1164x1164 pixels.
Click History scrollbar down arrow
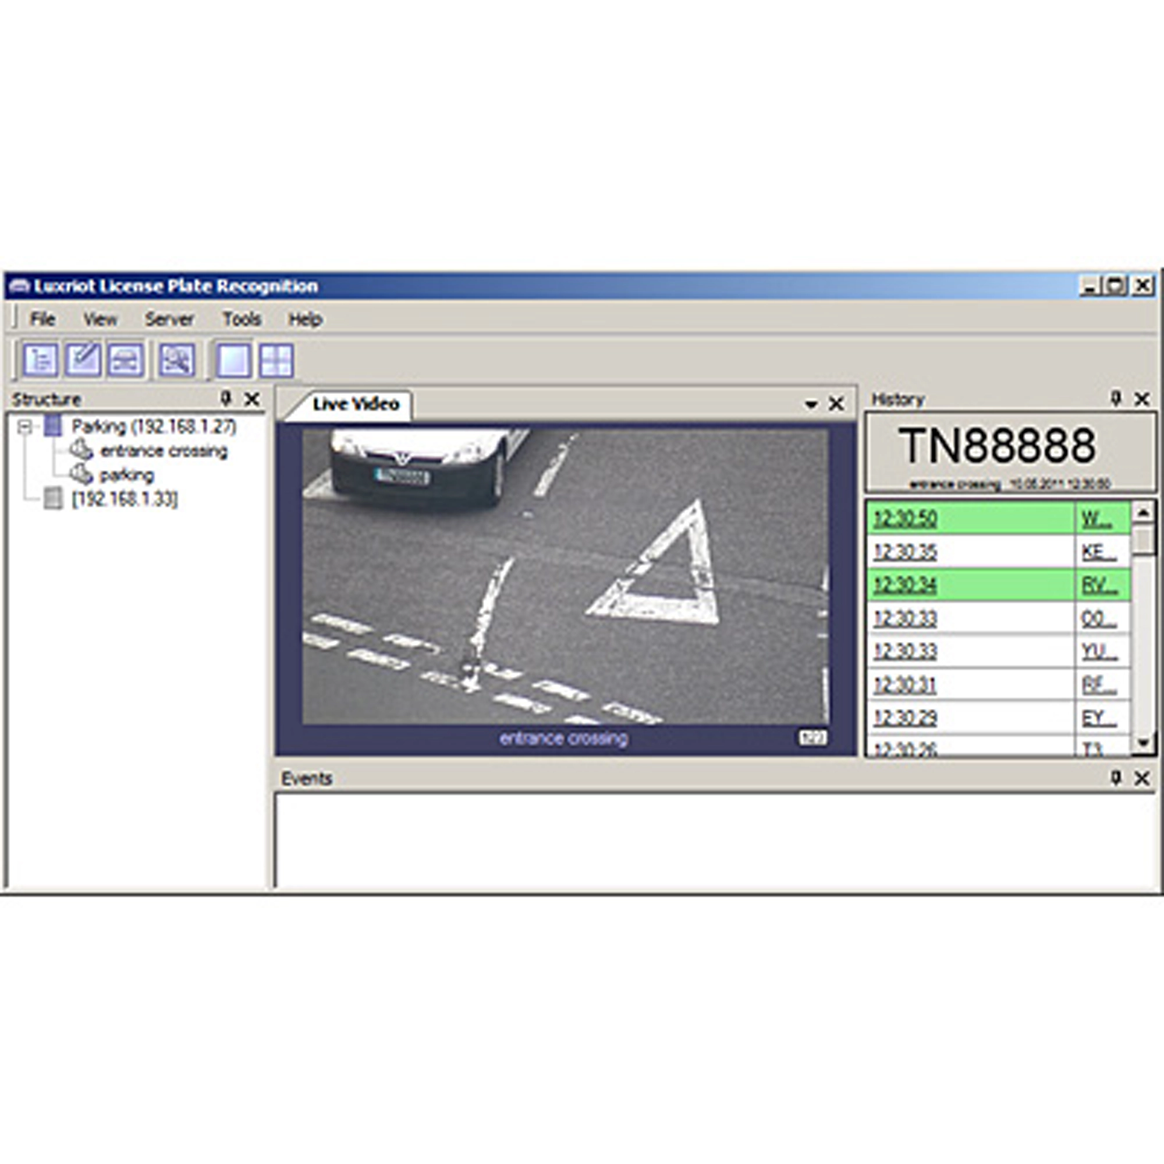(1143, 743)
